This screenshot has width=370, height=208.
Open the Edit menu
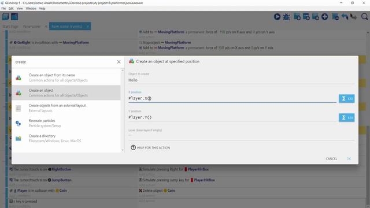coord(11,8)
